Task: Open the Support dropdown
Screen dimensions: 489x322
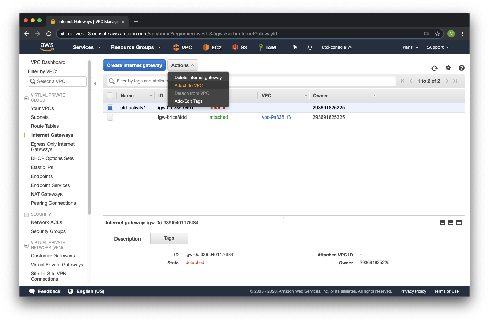Action: (x=438, y=47)
